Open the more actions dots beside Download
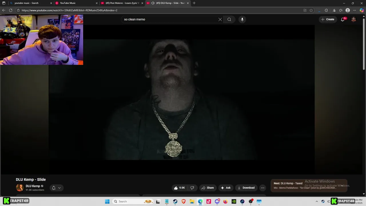 coord(262,188)
